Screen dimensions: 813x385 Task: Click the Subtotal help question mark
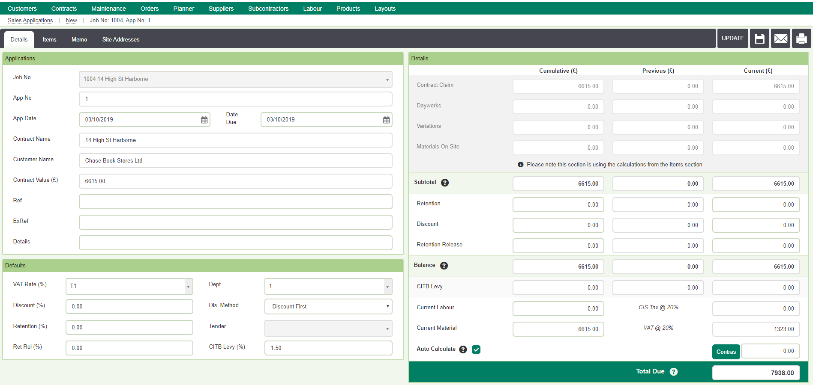(x=445, y=183)
